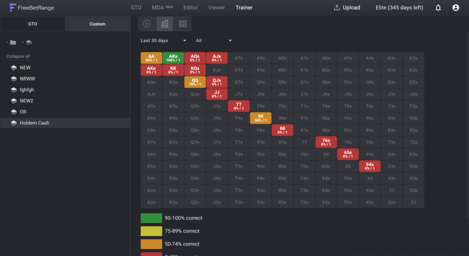Viewport: 469px width, 256px height.
Task: Open the notifications bell
Action: tap(438, 8)
